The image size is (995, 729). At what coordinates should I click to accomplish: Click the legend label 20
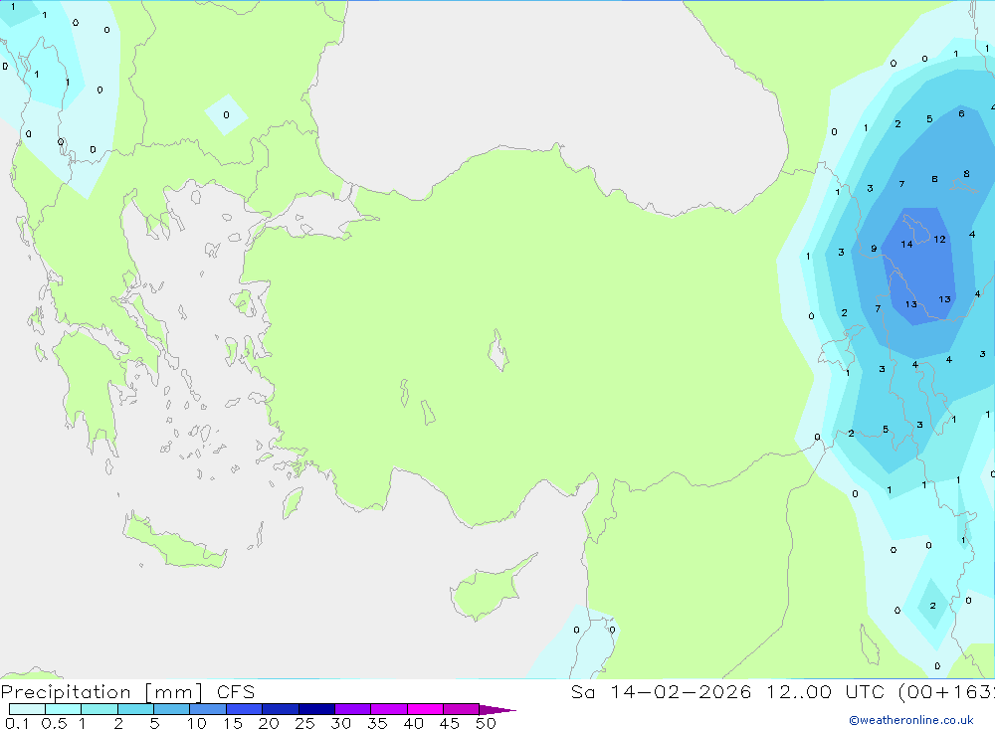pyautogui.click(x=269, y=723)
